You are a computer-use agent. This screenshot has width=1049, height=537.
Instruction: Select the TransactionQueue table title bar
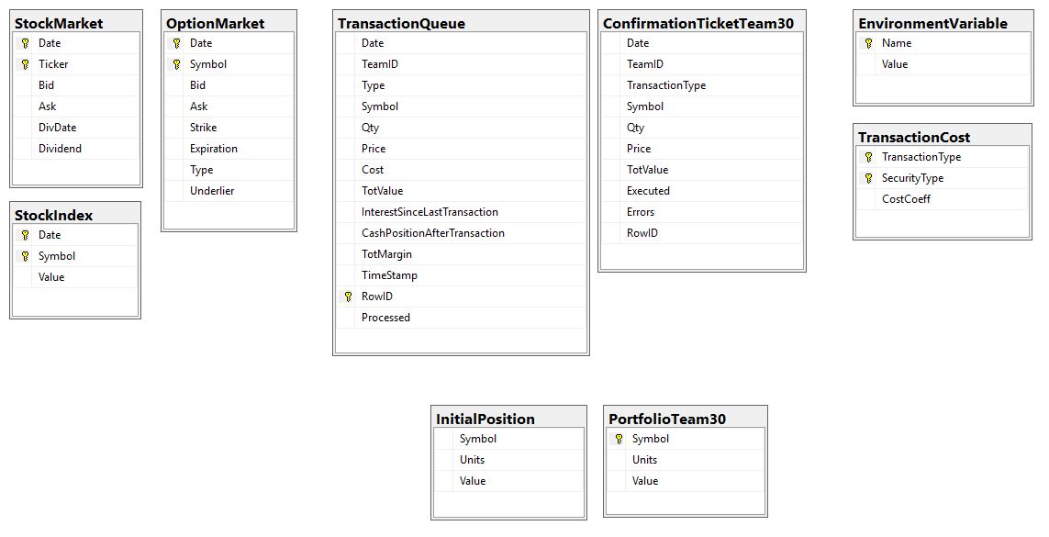click(x=401, y=23)
